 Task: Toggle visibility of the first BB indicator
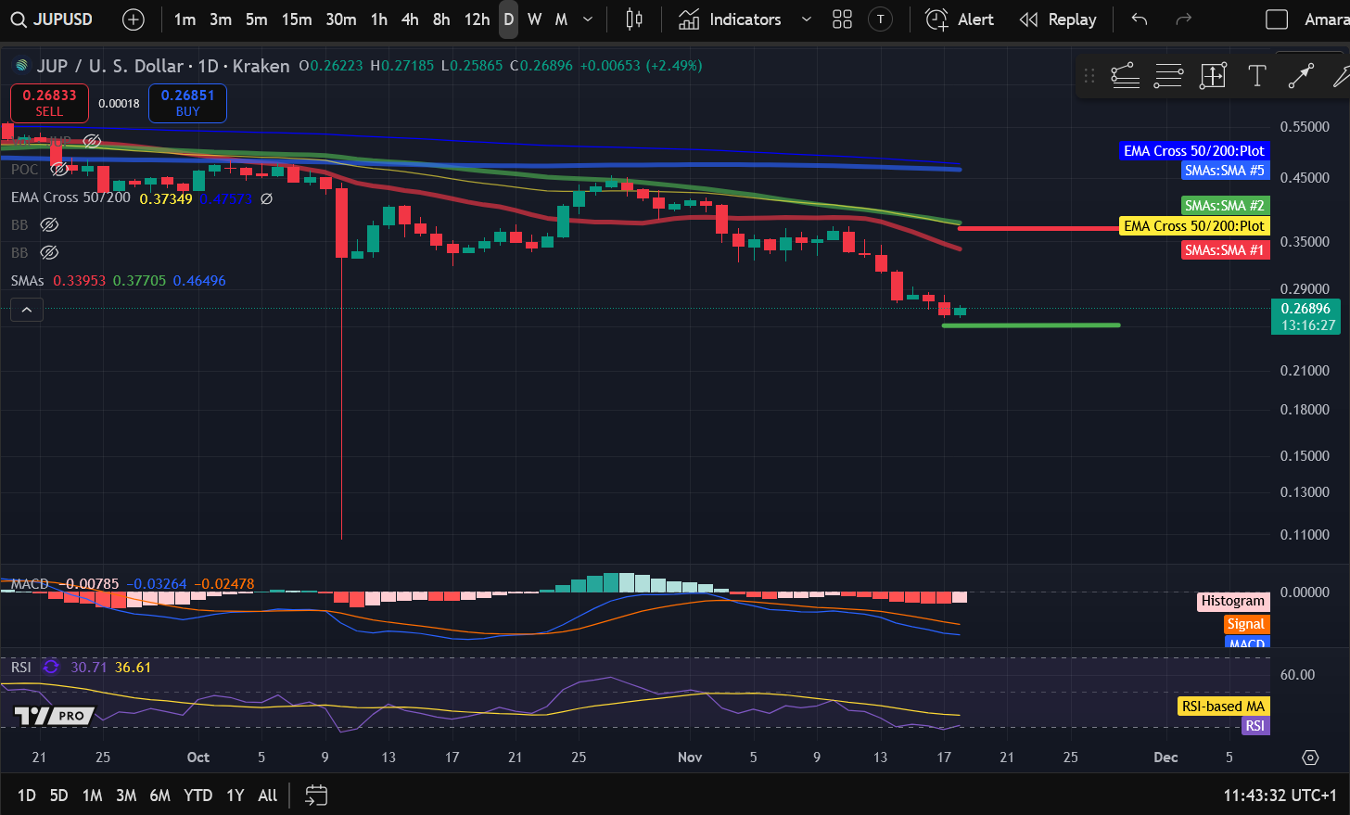pyautogui.click(x=49, y=224)
